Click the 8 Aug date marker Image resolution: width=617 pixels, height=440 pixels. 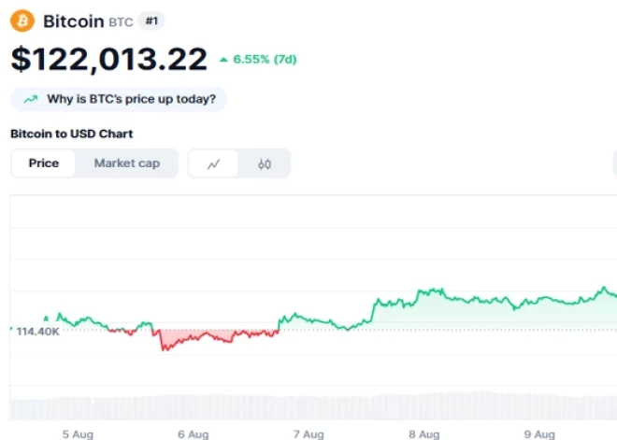[x=423, y=433]
